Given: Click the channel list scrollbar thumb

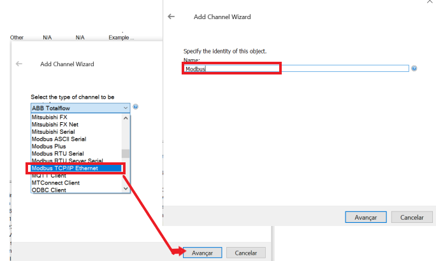Looking at the screenshot, I should pyautogui.click(x=126, y=153).
